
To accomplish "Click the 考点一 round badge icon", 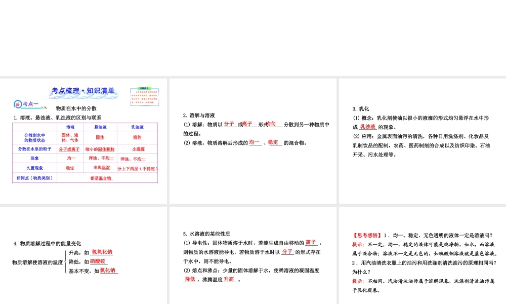I will [17, 104].
